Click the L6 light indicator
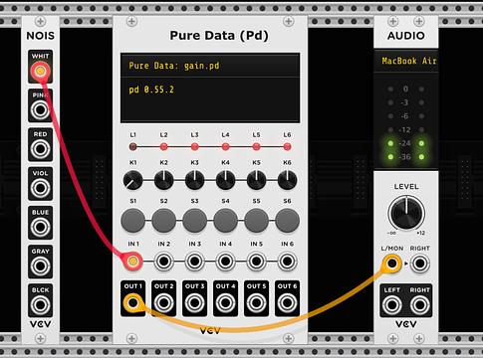This screenshot has width=483, height=358. click(x=287, y=146)
